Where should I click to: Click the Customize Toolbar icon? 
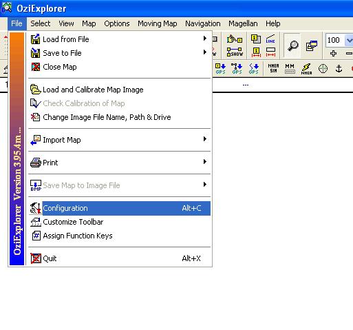point(36,222)
